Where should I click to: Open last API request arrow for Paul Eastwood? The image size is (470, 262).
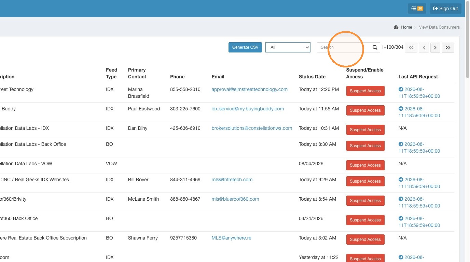pos(401,109)
